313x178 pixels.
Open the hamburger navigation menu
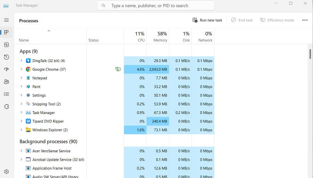pos(6,20)
